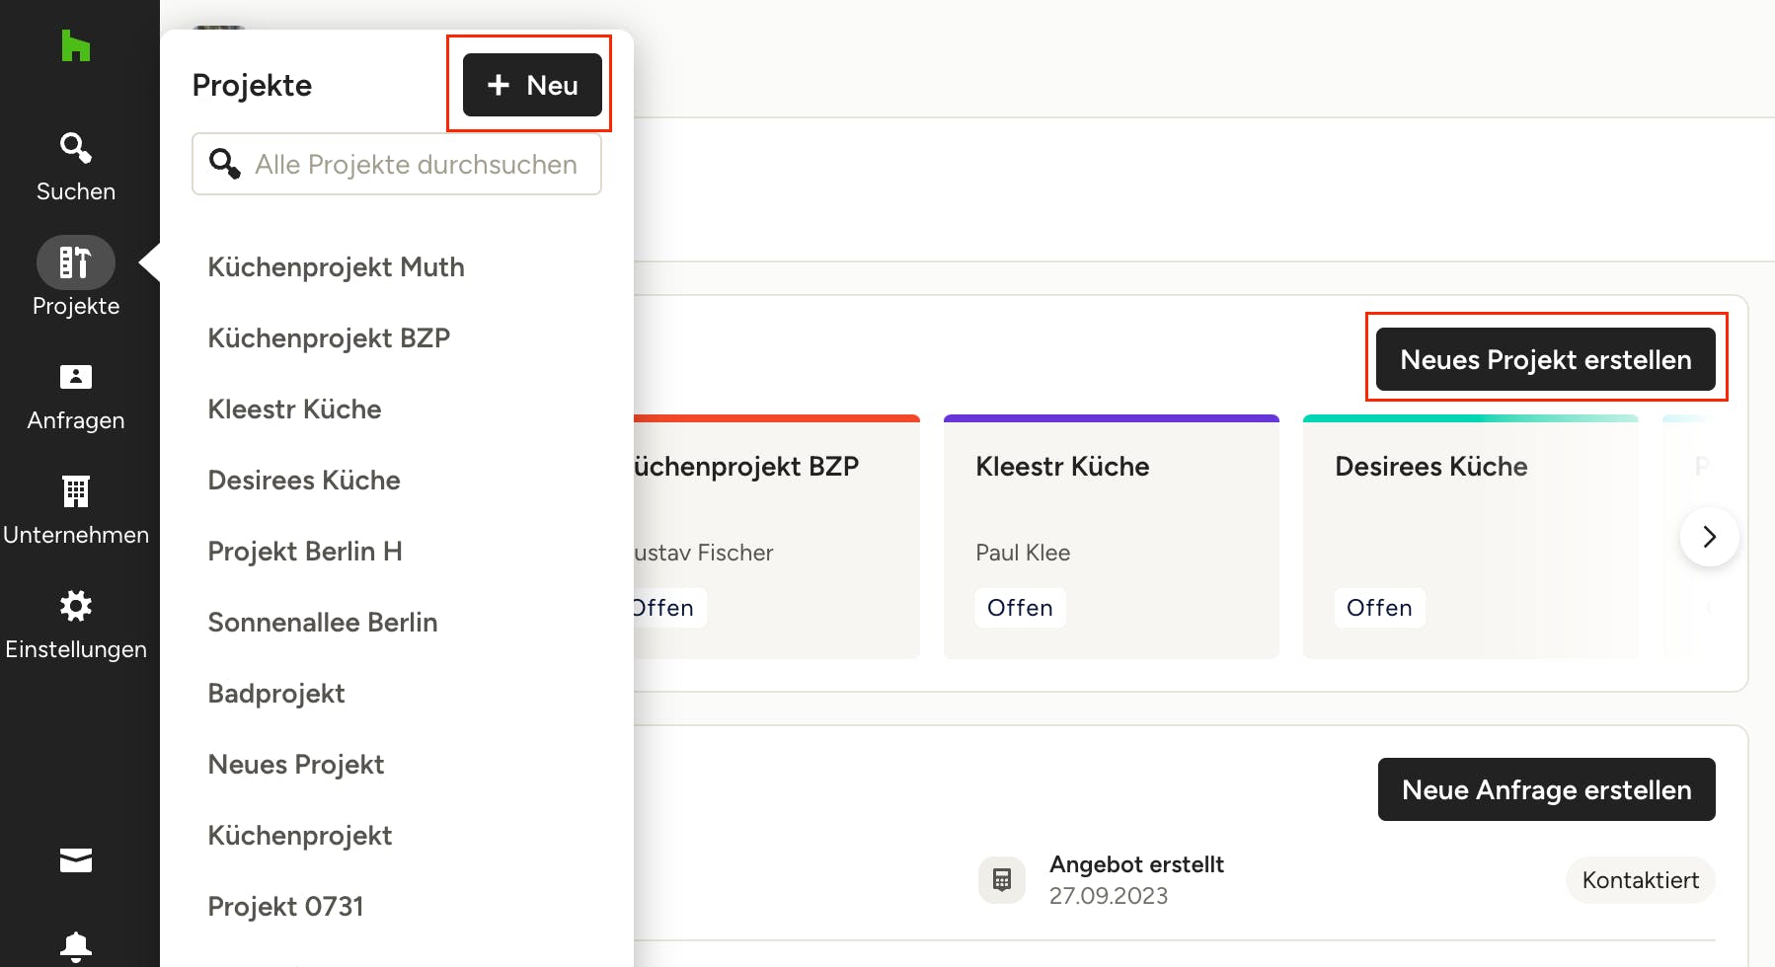Select the Projekte sidebar icon
Viewport: 1775px width, 967px height.
76,262
